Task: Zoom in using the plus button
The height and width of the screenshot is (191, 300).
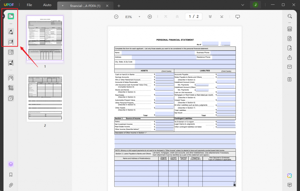Action: tap(150, 16)
